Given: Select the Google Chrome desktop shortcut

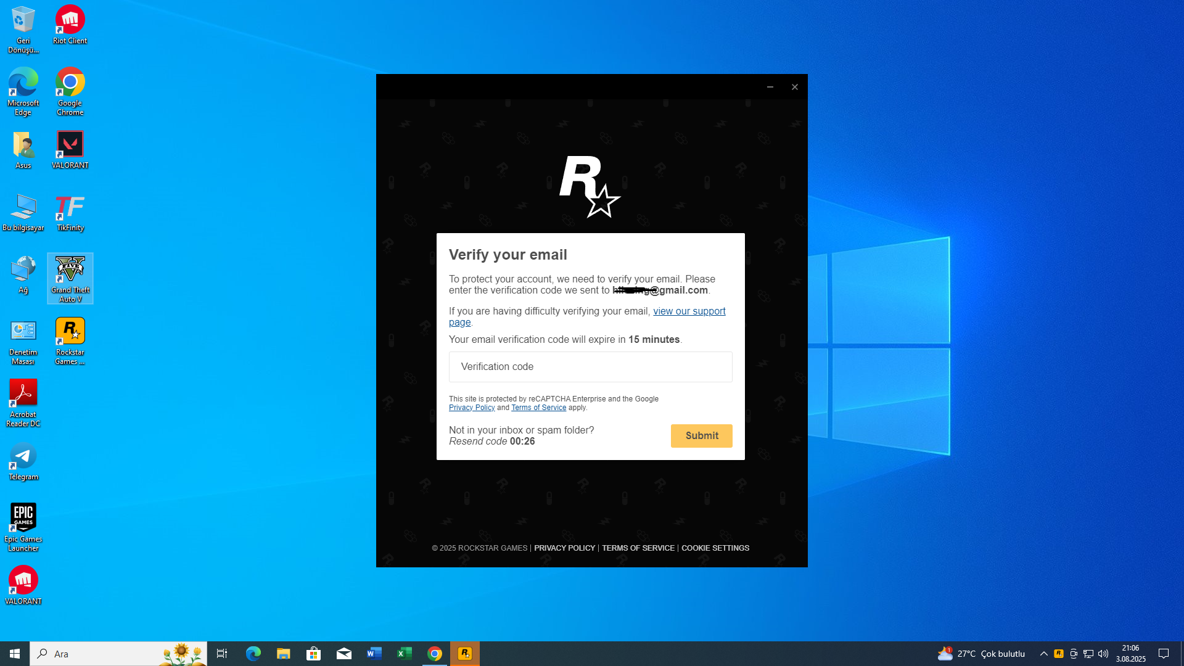Looking at the screenshot, I should point(70,91).
